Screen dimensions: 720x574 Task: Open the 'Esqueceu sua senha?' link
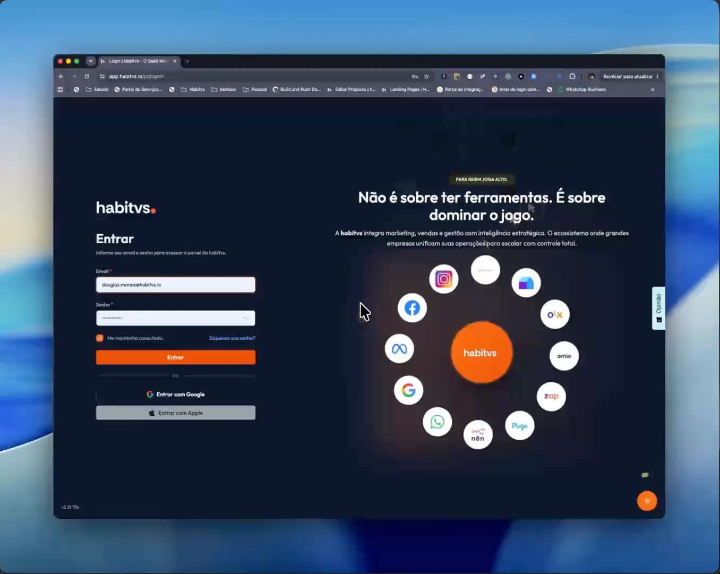(232, 338)
